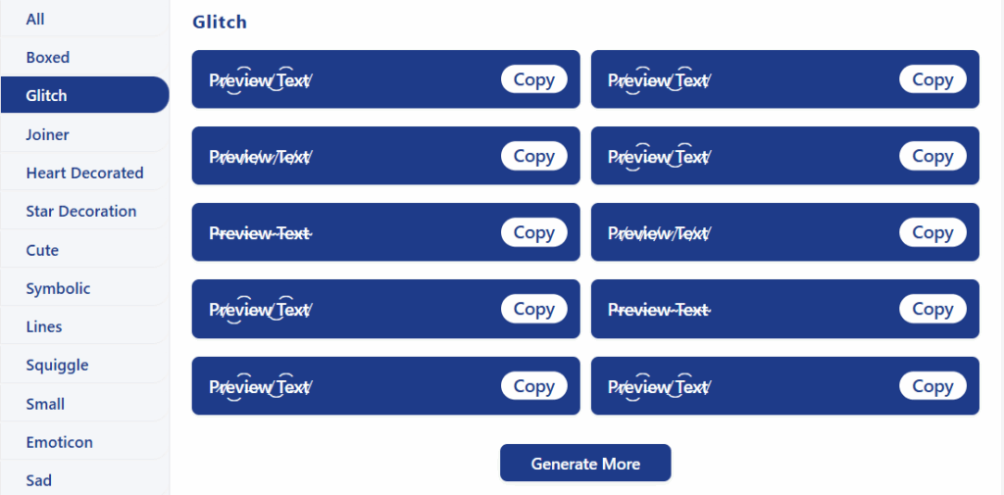The width and height of the screenshot is (1004, 495).
Task: Select the Glitch category
Action: coord(84,95)
